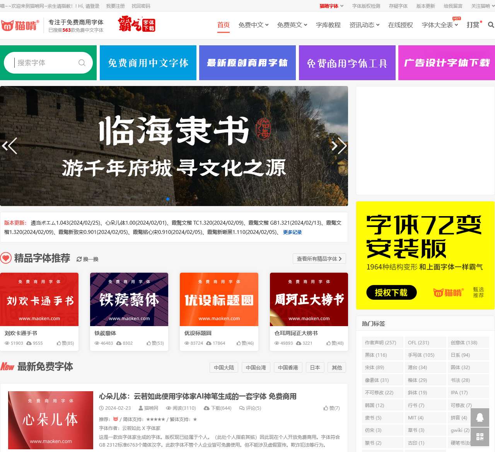495x452 pixels.
Task: Filter latest fonts by 中国大陆 tab
Action: pyautogui.click(x=224, y=368)
